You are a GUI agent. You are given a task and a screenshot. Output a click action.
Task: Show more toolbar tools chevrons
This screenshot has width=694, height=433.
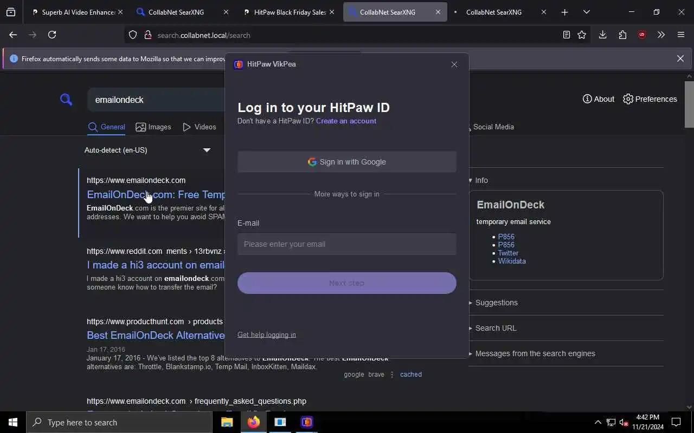[x=661, y=35]
